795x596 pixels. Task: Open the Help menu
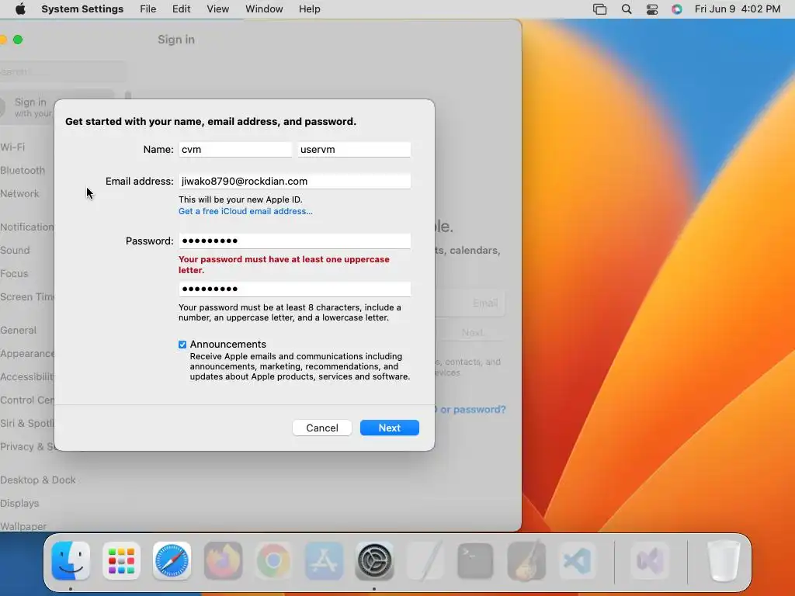(309, 9)
